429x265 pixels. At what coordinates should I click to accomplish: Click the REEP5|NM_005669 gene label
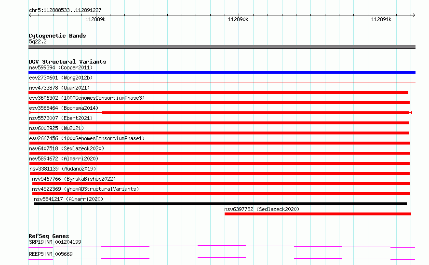tap(51, 254)
